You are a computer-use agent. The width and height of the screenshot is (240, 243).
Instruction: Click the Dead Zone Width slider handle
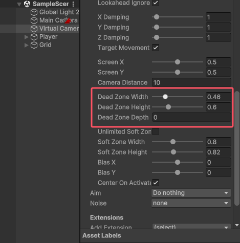[x=165, y=97]
